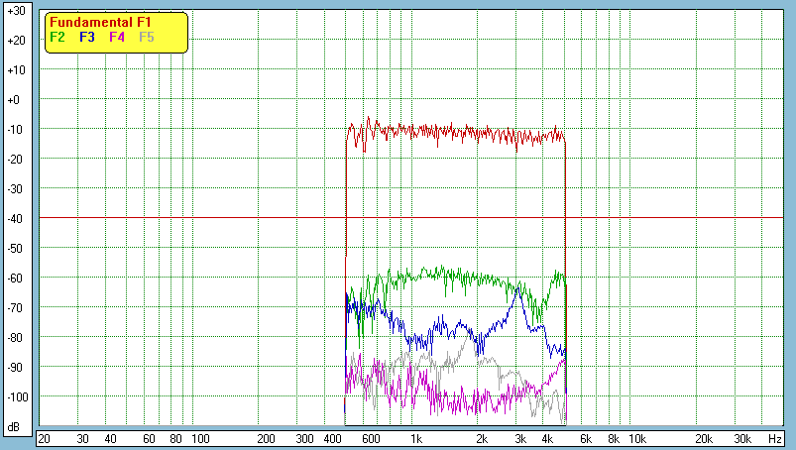
Task: Click the +30 value on the Y-axis
Action: (x=15, y=10)
